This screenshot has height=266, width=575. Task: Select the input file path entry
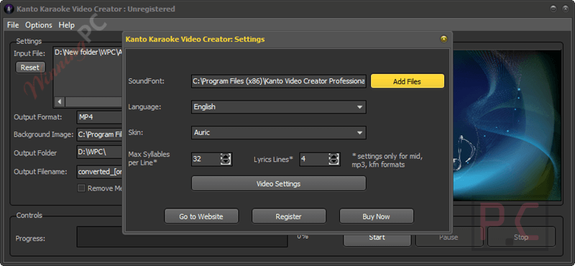point(88,52)
